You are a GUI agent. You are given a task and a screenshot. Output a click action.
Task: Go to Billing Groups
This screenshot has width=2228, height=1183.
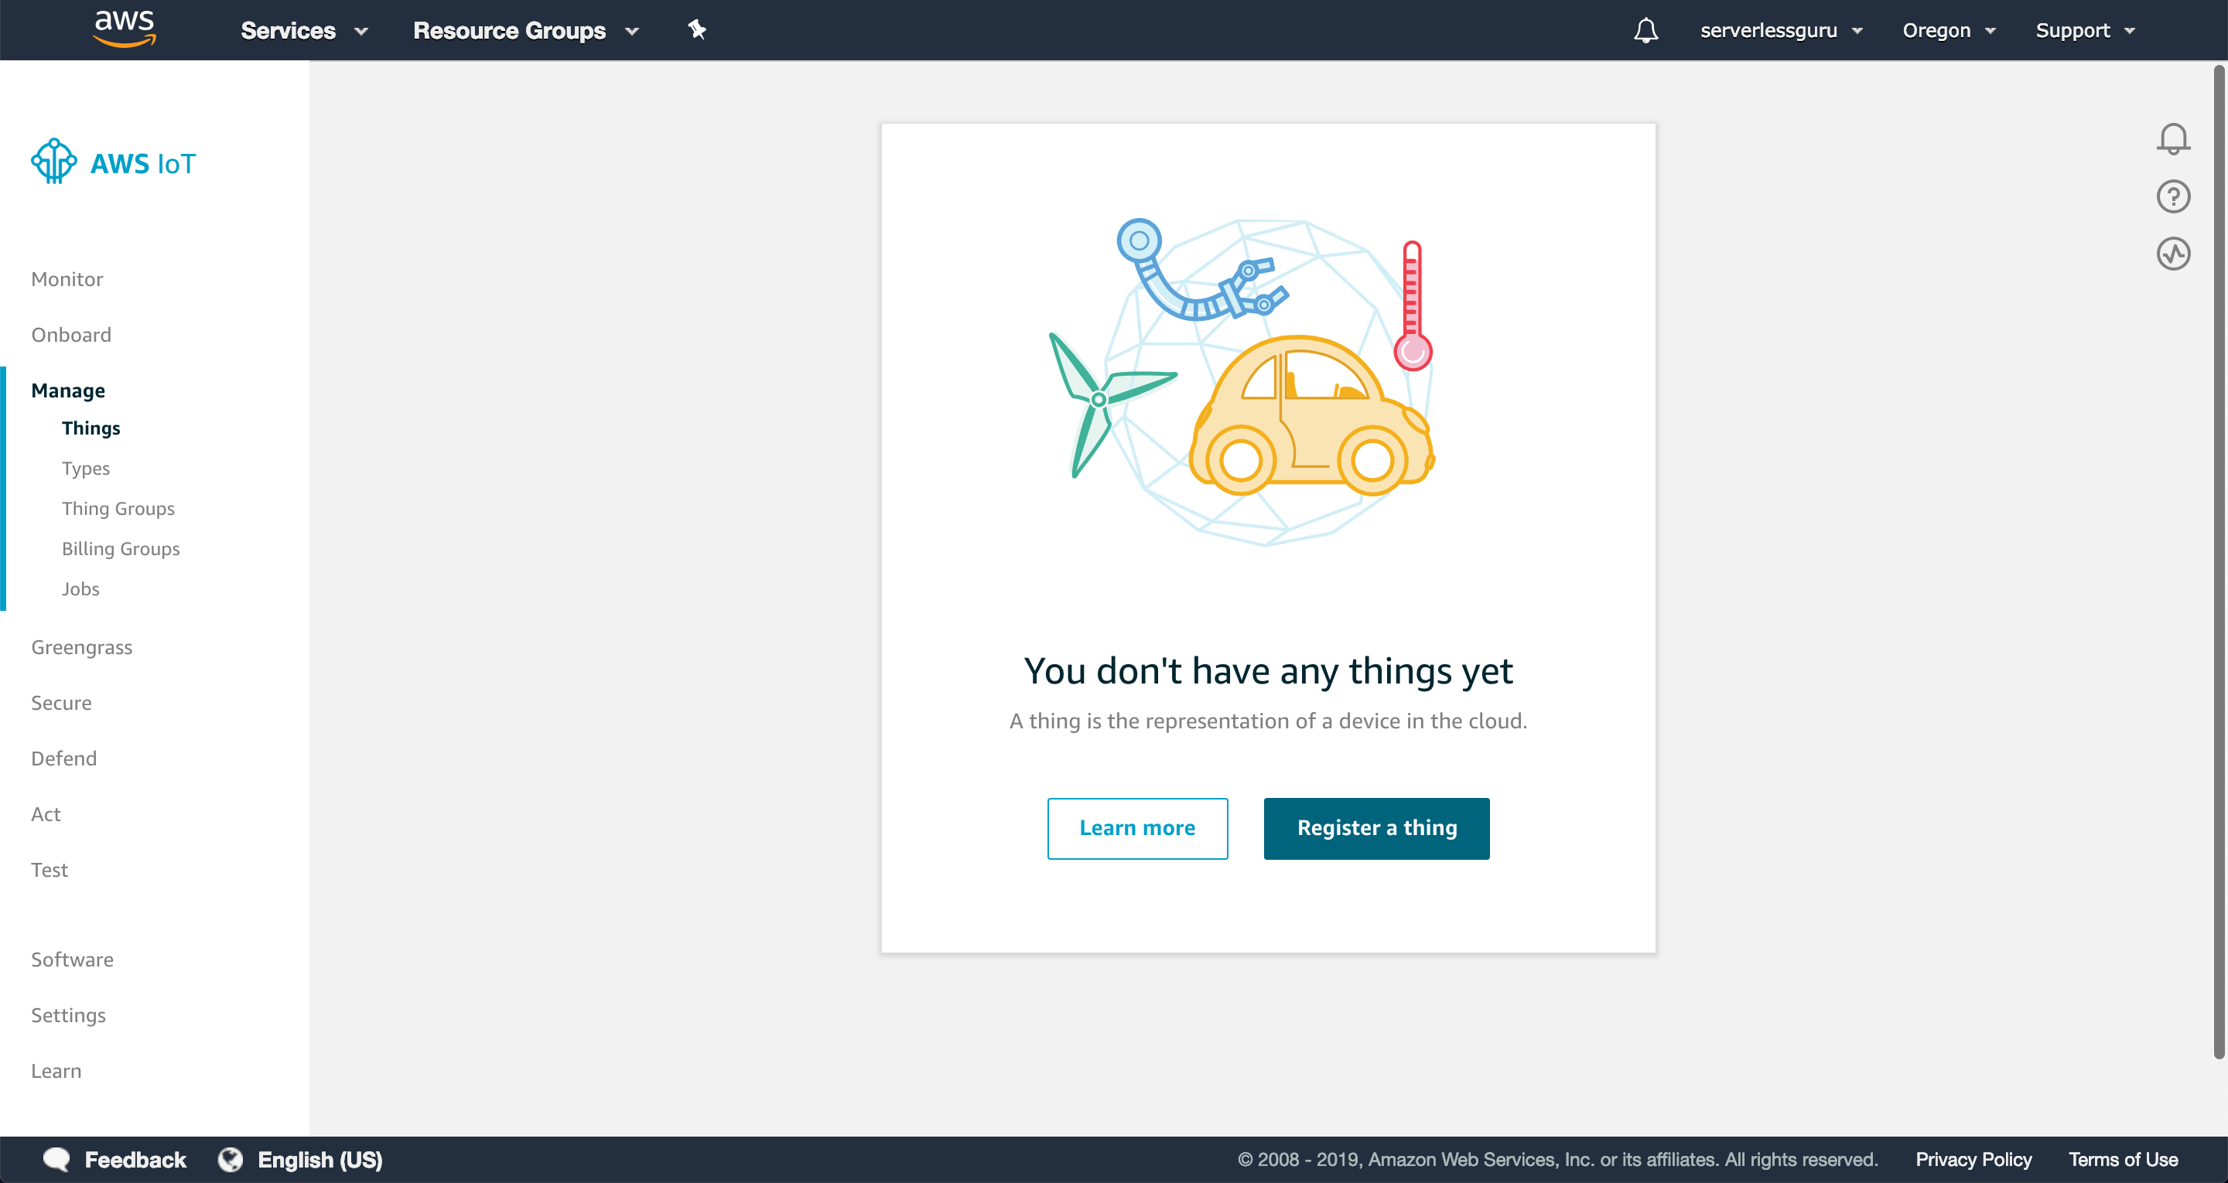(x=121, y=548)
